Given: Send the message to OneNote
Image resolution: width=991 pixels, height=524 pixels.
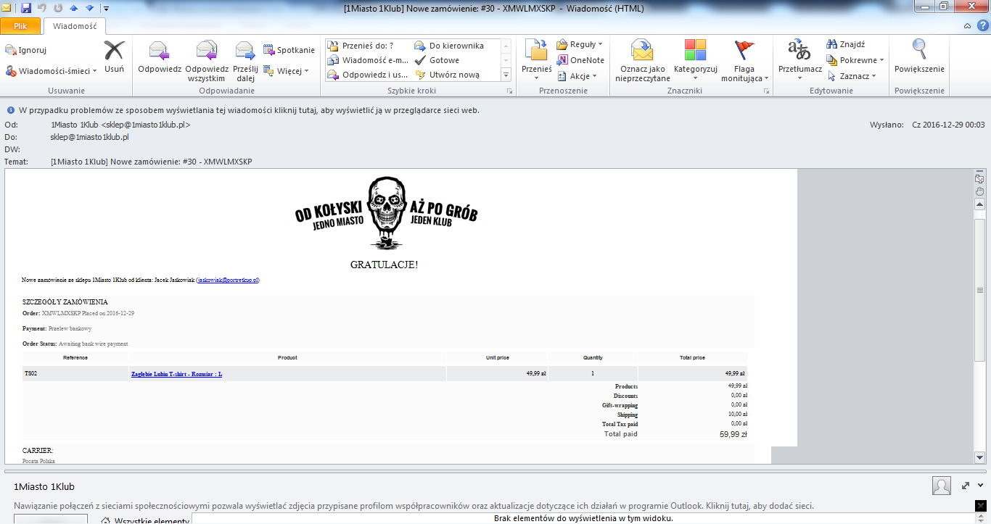Looking at the screenshot, I should click(580, 60).
